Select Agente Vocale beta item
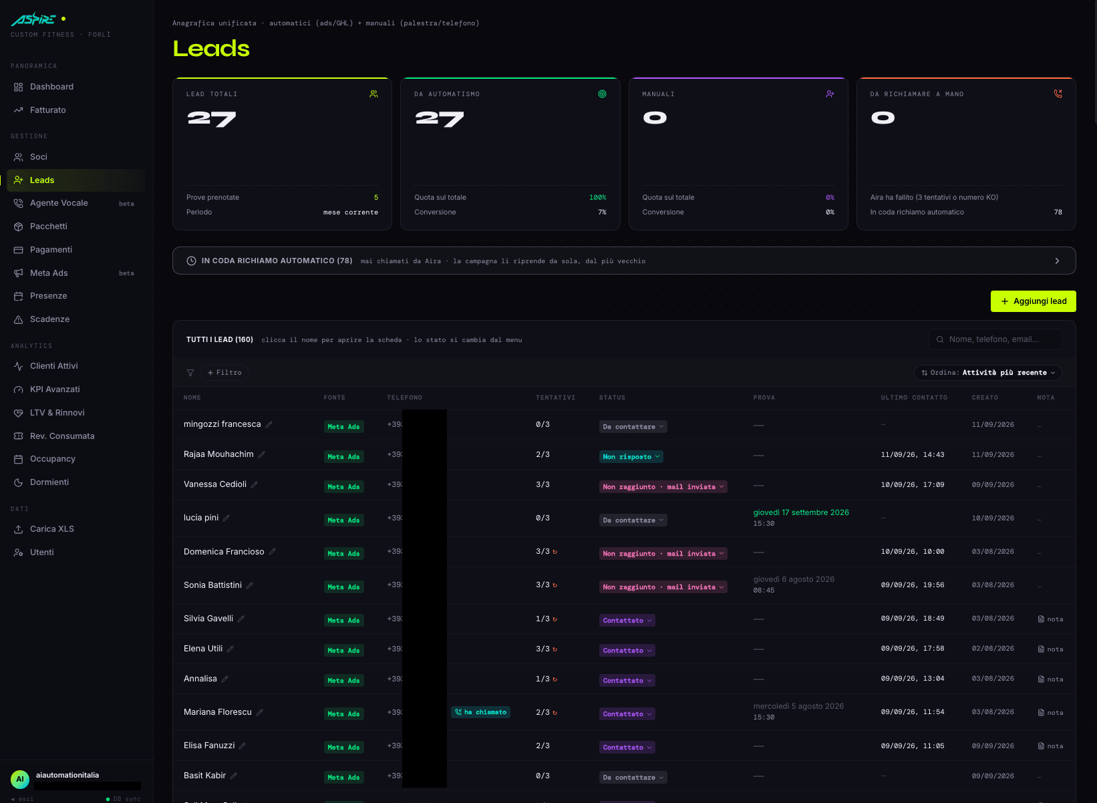The image size is (1097, 803). tap(75, 203)
